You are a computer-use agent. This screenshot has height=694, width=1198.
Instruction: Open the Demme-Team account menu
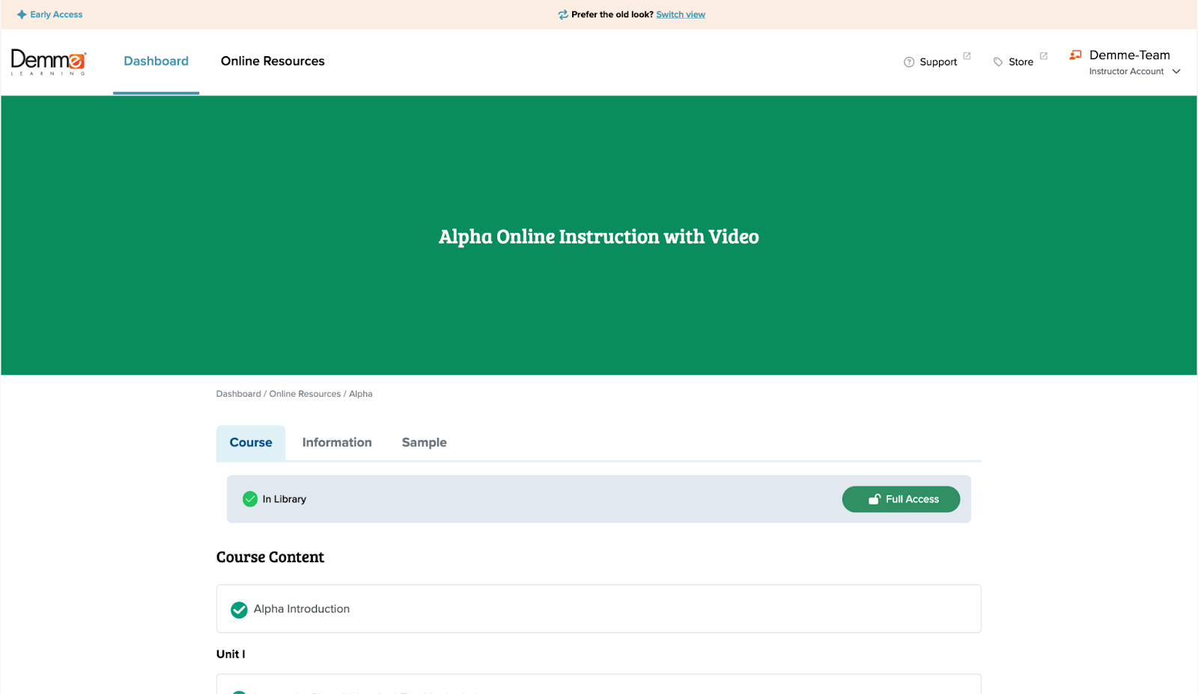point(1125,62)
